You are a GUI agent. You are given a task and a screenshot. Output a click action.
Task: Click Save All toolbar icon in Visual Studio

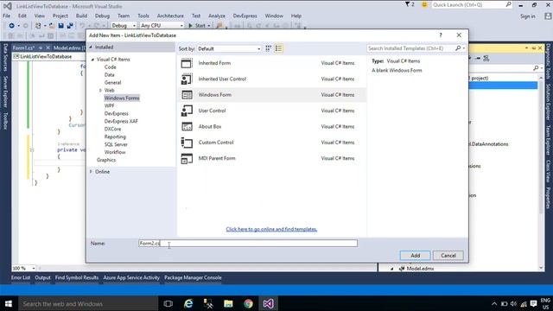[x=70, y=25]
